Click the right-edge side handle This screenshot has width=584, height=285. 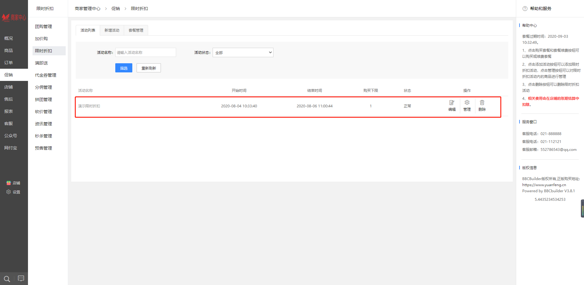(x=582, y=208)
